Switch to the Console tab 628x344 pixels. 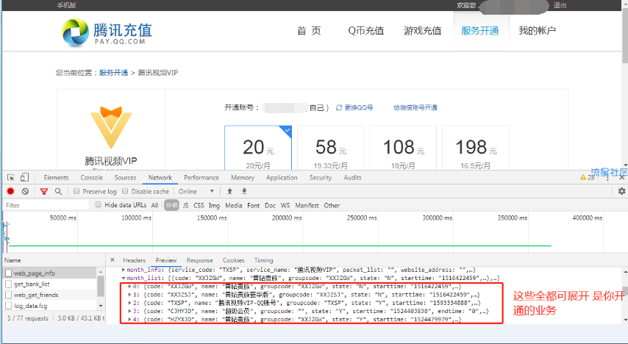(x=92, y=177)
